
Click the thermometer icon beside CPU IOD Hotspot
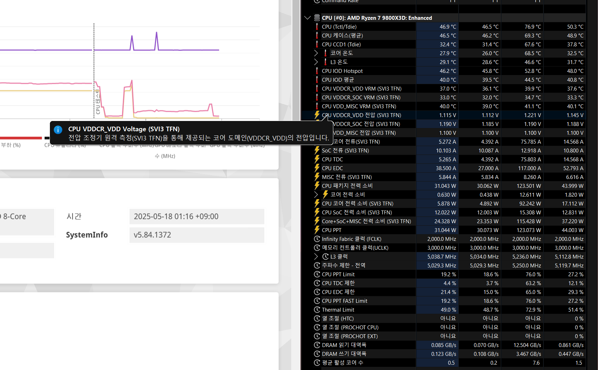pos(316,71)
